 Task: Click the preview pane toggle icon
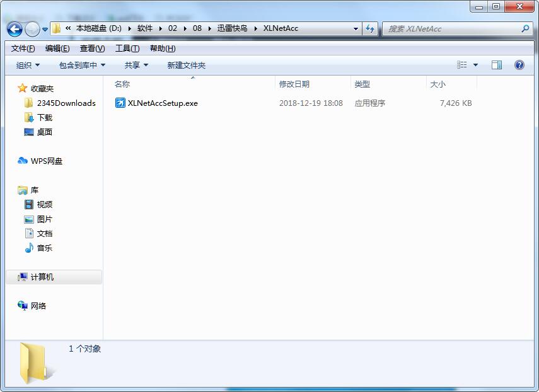(x=497, y=64)
